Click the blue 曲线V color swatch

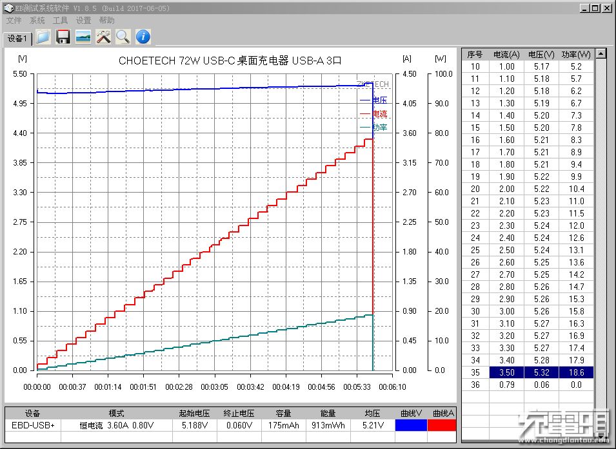point(411,425)
